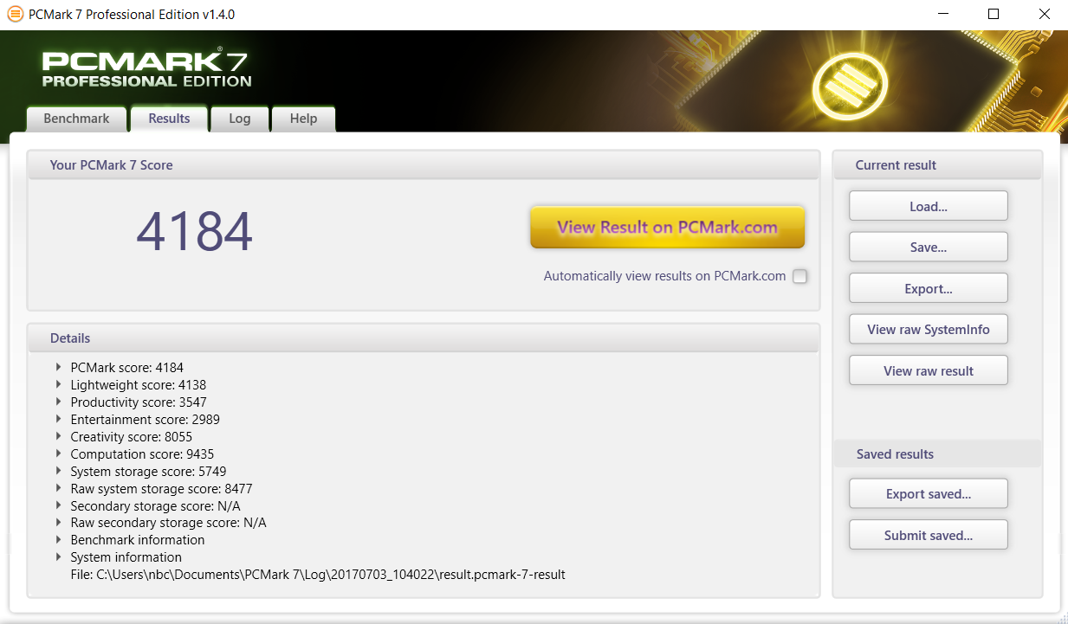Image resolution: width=1068 pixels, height=624 pixels.
Task: Expand the Benchmark information row
Action: pyautogui.click(x=59, y=540)
